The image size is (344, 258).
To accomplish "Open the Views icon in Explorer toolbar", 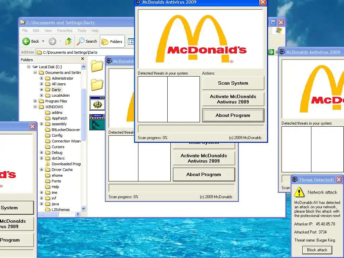I will (x=131, y=41).
